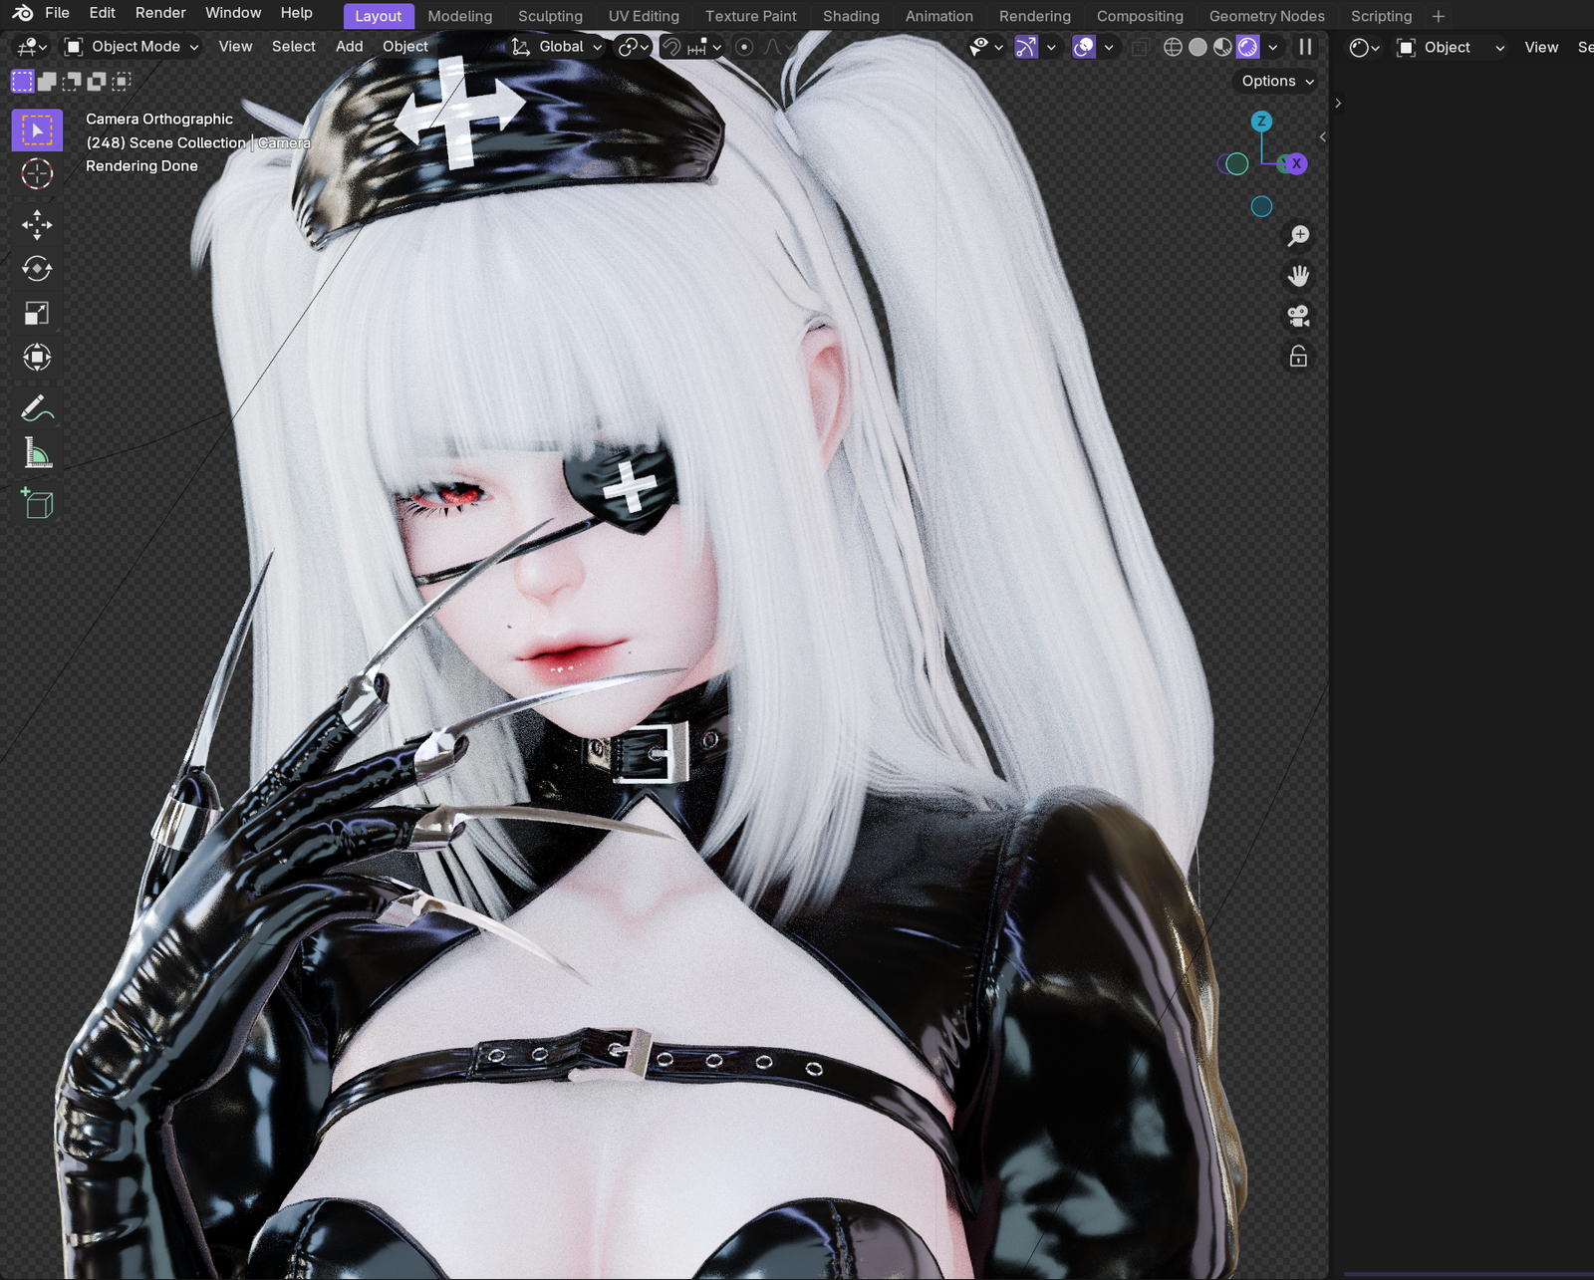Toggle the camera view icon
This screenshot has height=1280, width=1594.
(1298, 317)
